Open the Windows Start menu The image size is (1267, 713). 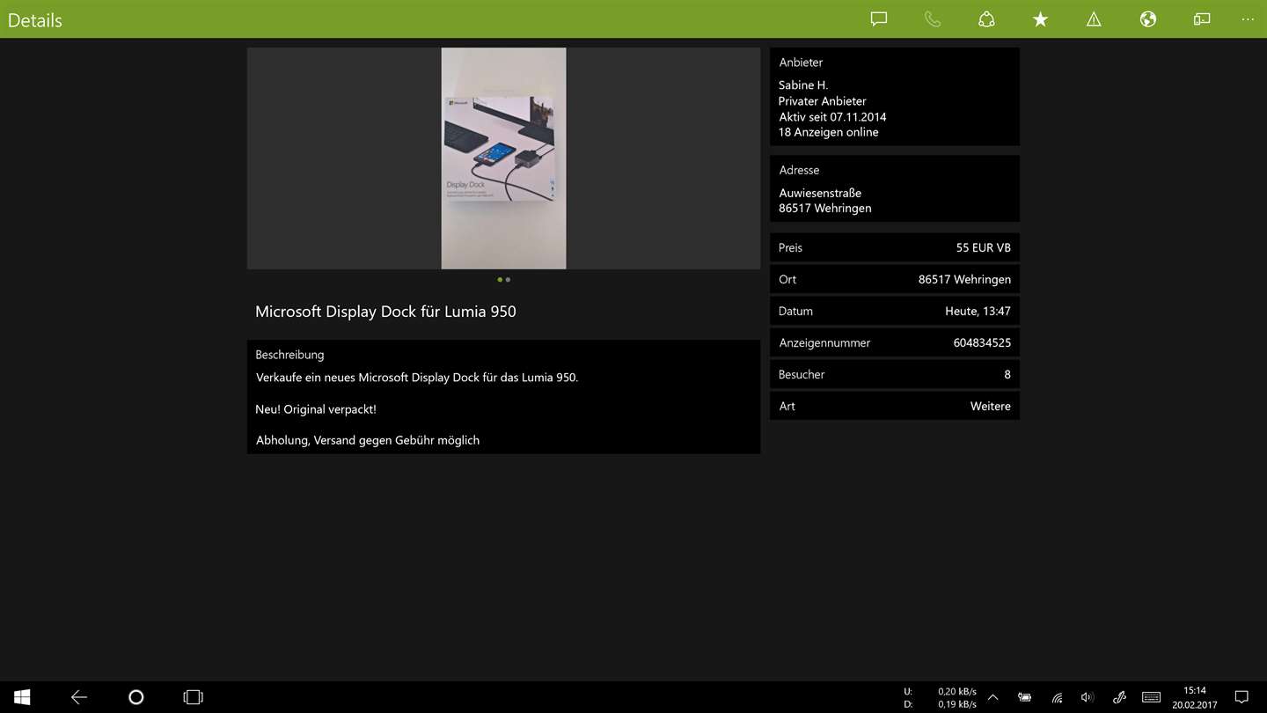23,697
